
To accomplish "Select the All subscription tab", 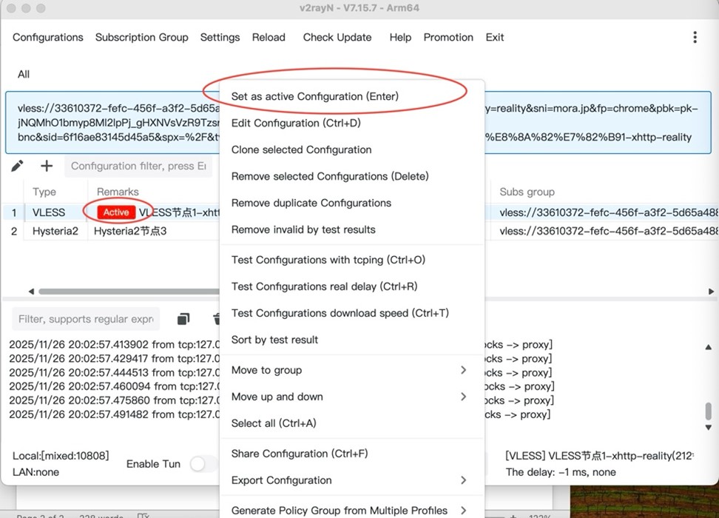I will point(24,74).
